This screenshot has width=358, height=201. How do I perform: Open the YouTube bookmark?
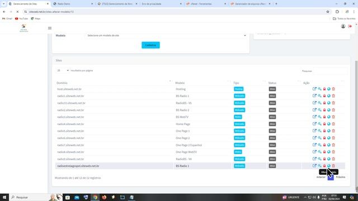21,18
